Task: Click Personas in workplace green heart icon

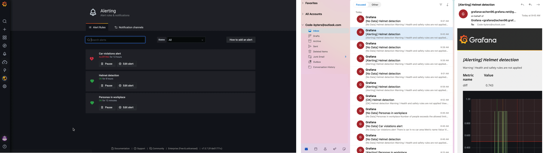Action: [92, 103]
